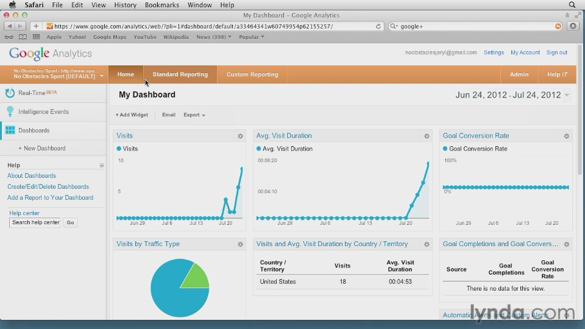
Task: Click the Sign out link
Action: click(x=556, y=52)
